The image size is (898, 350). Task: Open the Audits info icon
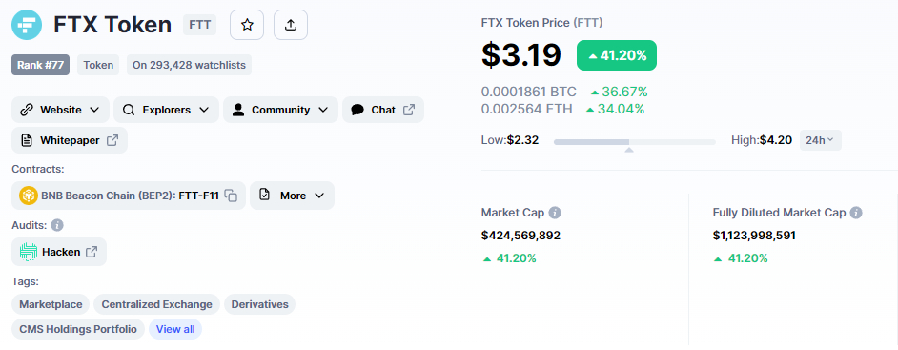[57, 225]
